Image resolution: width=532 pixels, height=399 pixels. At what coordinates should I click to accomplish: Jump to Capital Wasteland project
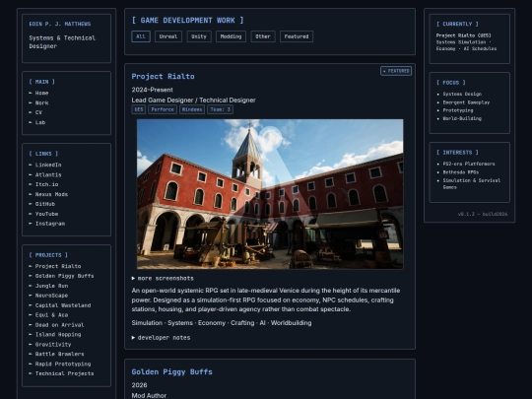point(63,305)
